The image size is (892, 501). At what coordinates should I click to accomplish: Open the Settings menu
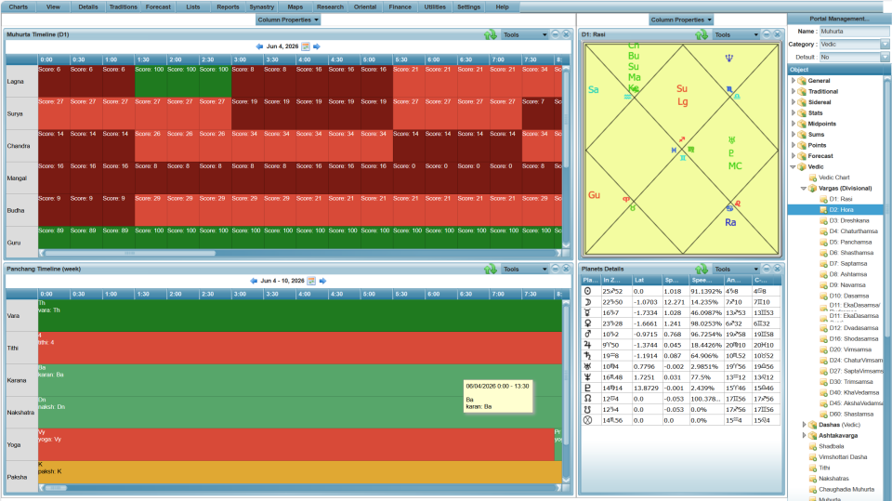[468, 7]
